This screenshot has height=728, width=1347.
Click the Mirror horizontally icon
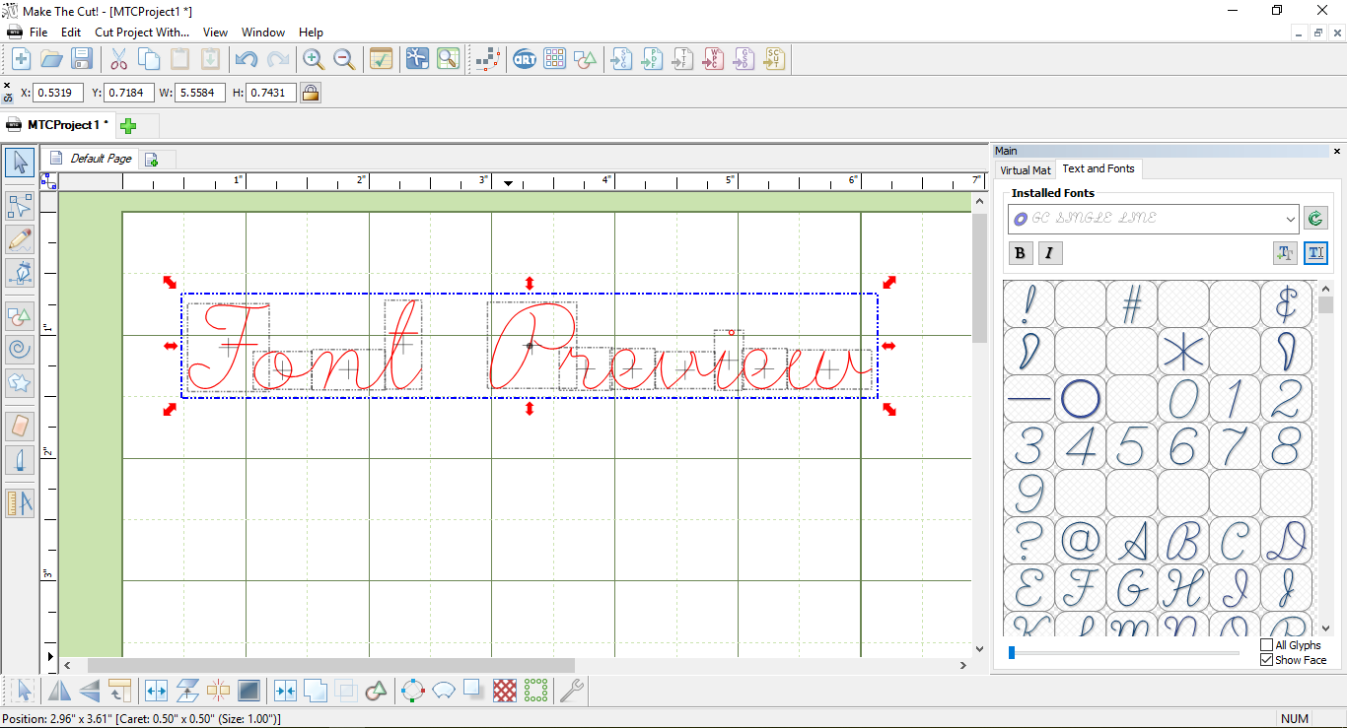pos(59,691)
